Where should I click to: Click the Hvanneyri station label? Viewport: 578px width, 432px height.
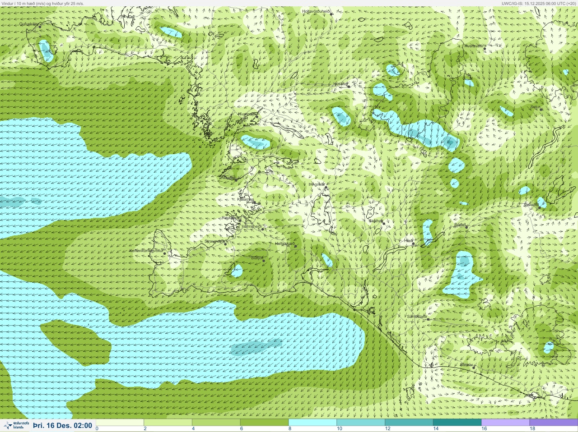click(247, 114)
